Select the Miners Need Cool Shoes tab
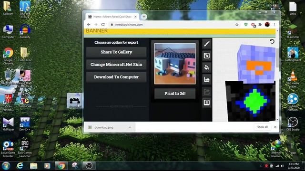Image resolution: width=305 pixels, height=171 pixels. 112,17
